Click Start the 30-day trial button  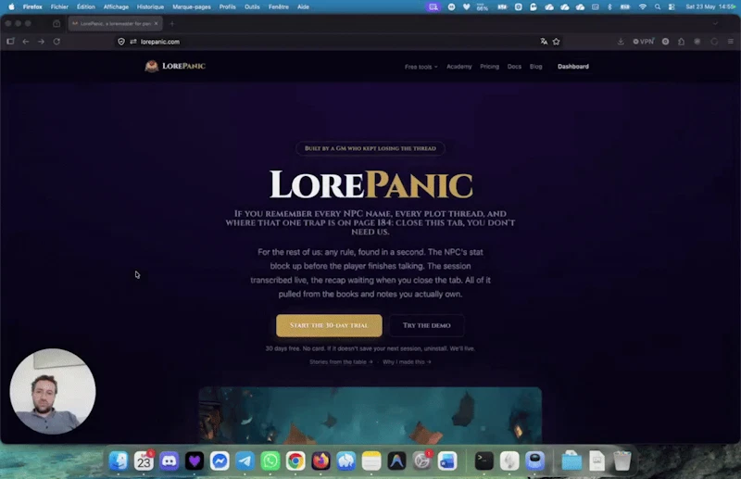[x=329, y=325]
